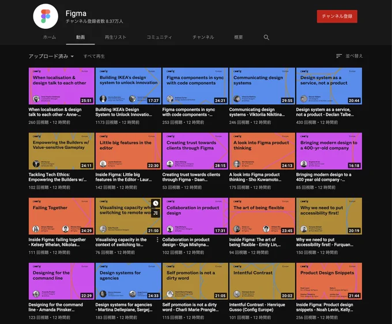
Task: Open the 並べ替え sort menu
Action: click(x=349, y=56)
